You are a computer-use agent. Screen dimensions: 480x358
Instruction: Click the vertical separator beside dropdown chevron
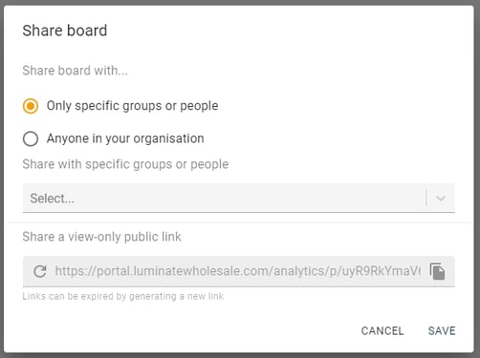tap(426, 198)
